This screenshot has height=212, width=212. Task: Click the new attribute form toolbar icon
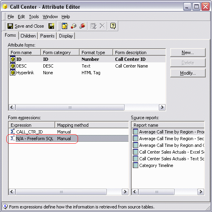65,26
